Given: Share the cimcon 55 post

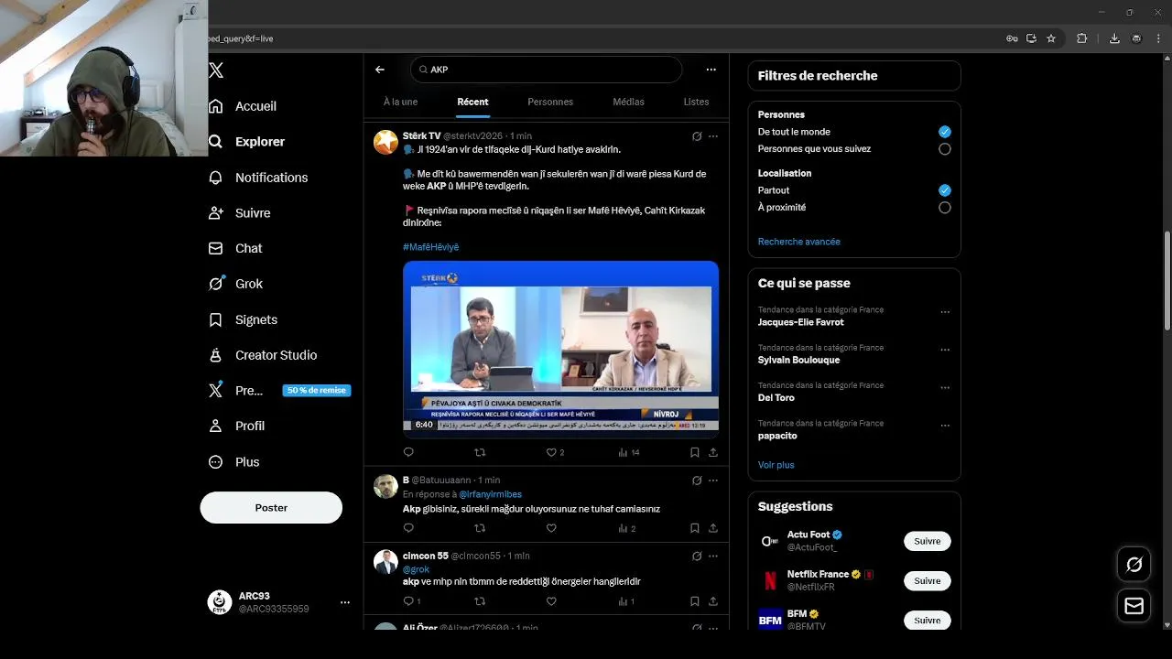Looking at the screenshot, I should [x=713, y=601].
